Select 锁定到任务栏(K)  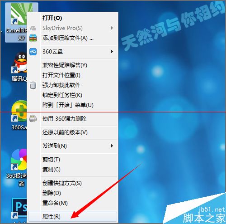click(72, 95)
